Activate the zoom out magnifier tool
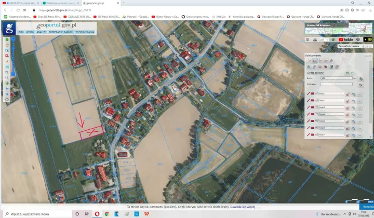This screenshot has height=218, width=374. [7, 78]
